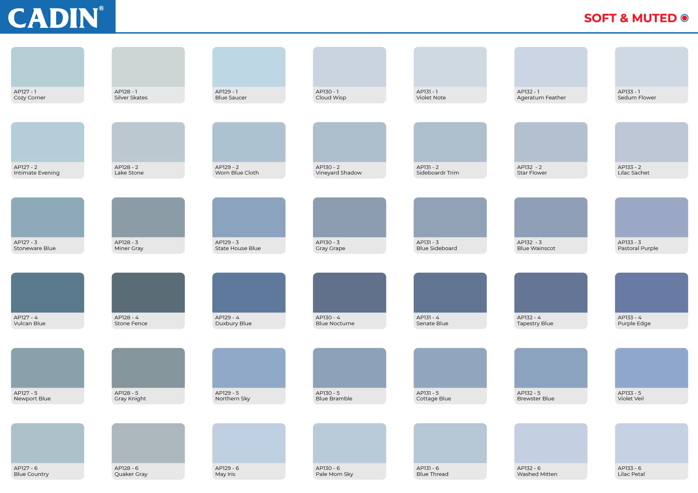The height and width of the screenshot is (493, 698).
Task: Choose the Stone Fence color swatch
Action: point(148,293)
